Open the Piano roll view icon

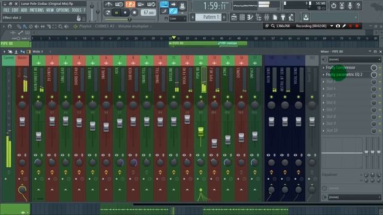pos(250,17)
